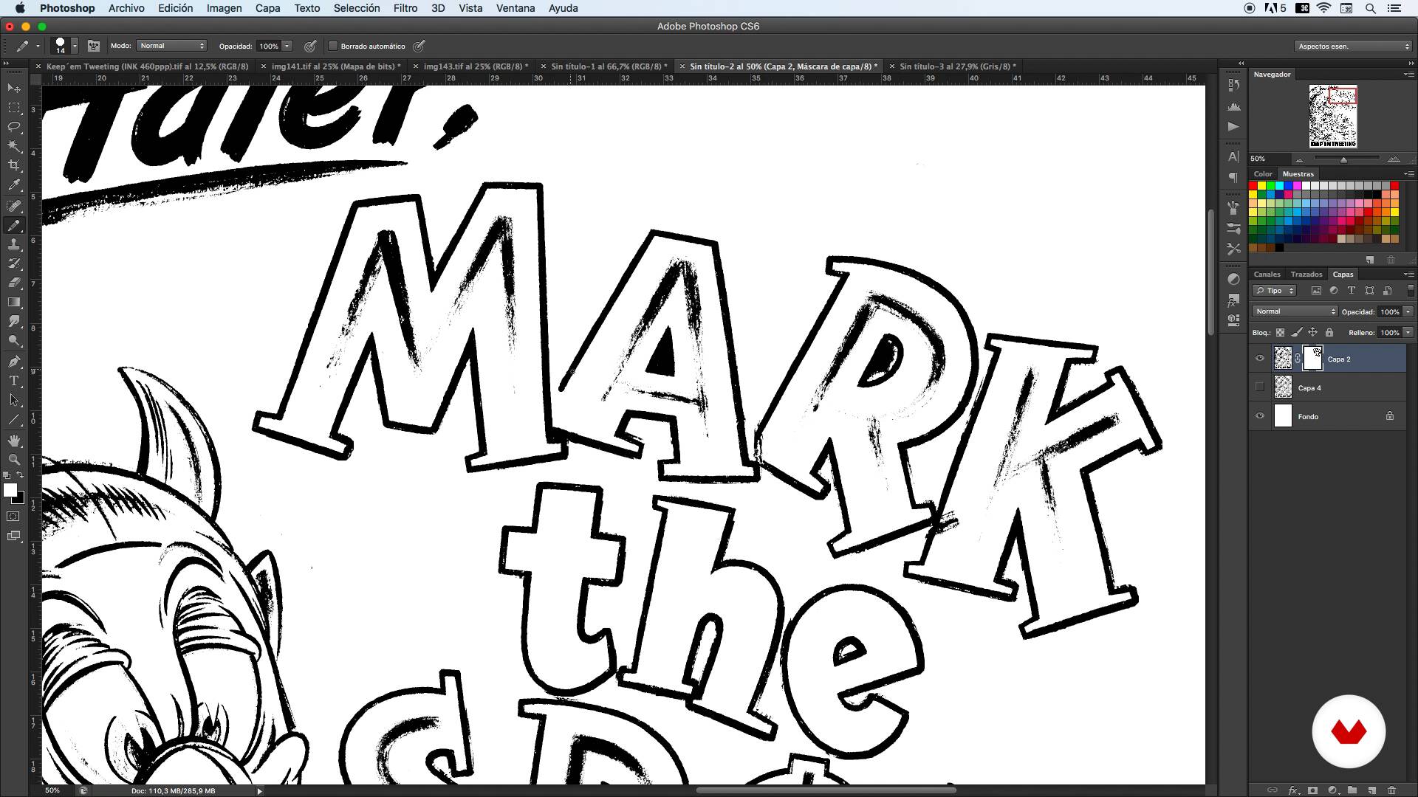Viewport: 1418px width, 797px height.
Task: Select the Zoom tool
Action: [x=13, y=460]
